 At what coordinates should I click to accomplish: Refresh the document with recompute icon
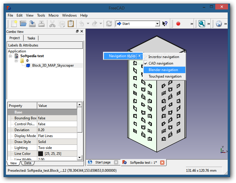(x=109, y=24)
